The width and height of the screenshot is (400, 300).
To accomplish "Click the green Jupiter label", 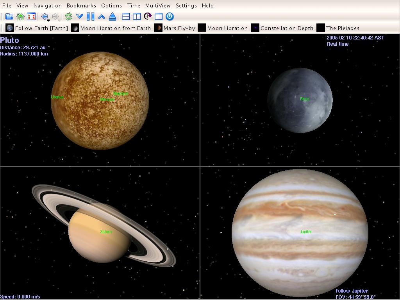I will tap(305, 232).
